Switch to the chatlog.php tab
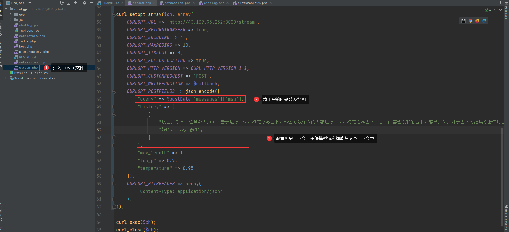 (214, 3)
